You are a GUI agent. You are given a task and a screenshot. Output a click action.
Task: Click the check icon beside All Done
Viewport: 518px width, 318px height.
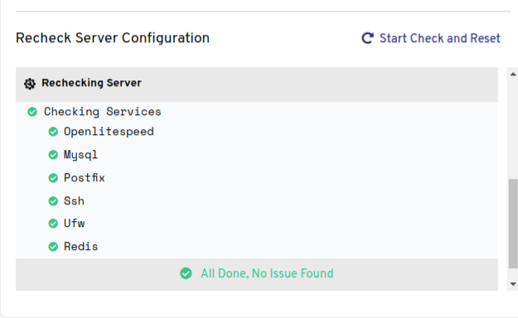coord(186,273)
